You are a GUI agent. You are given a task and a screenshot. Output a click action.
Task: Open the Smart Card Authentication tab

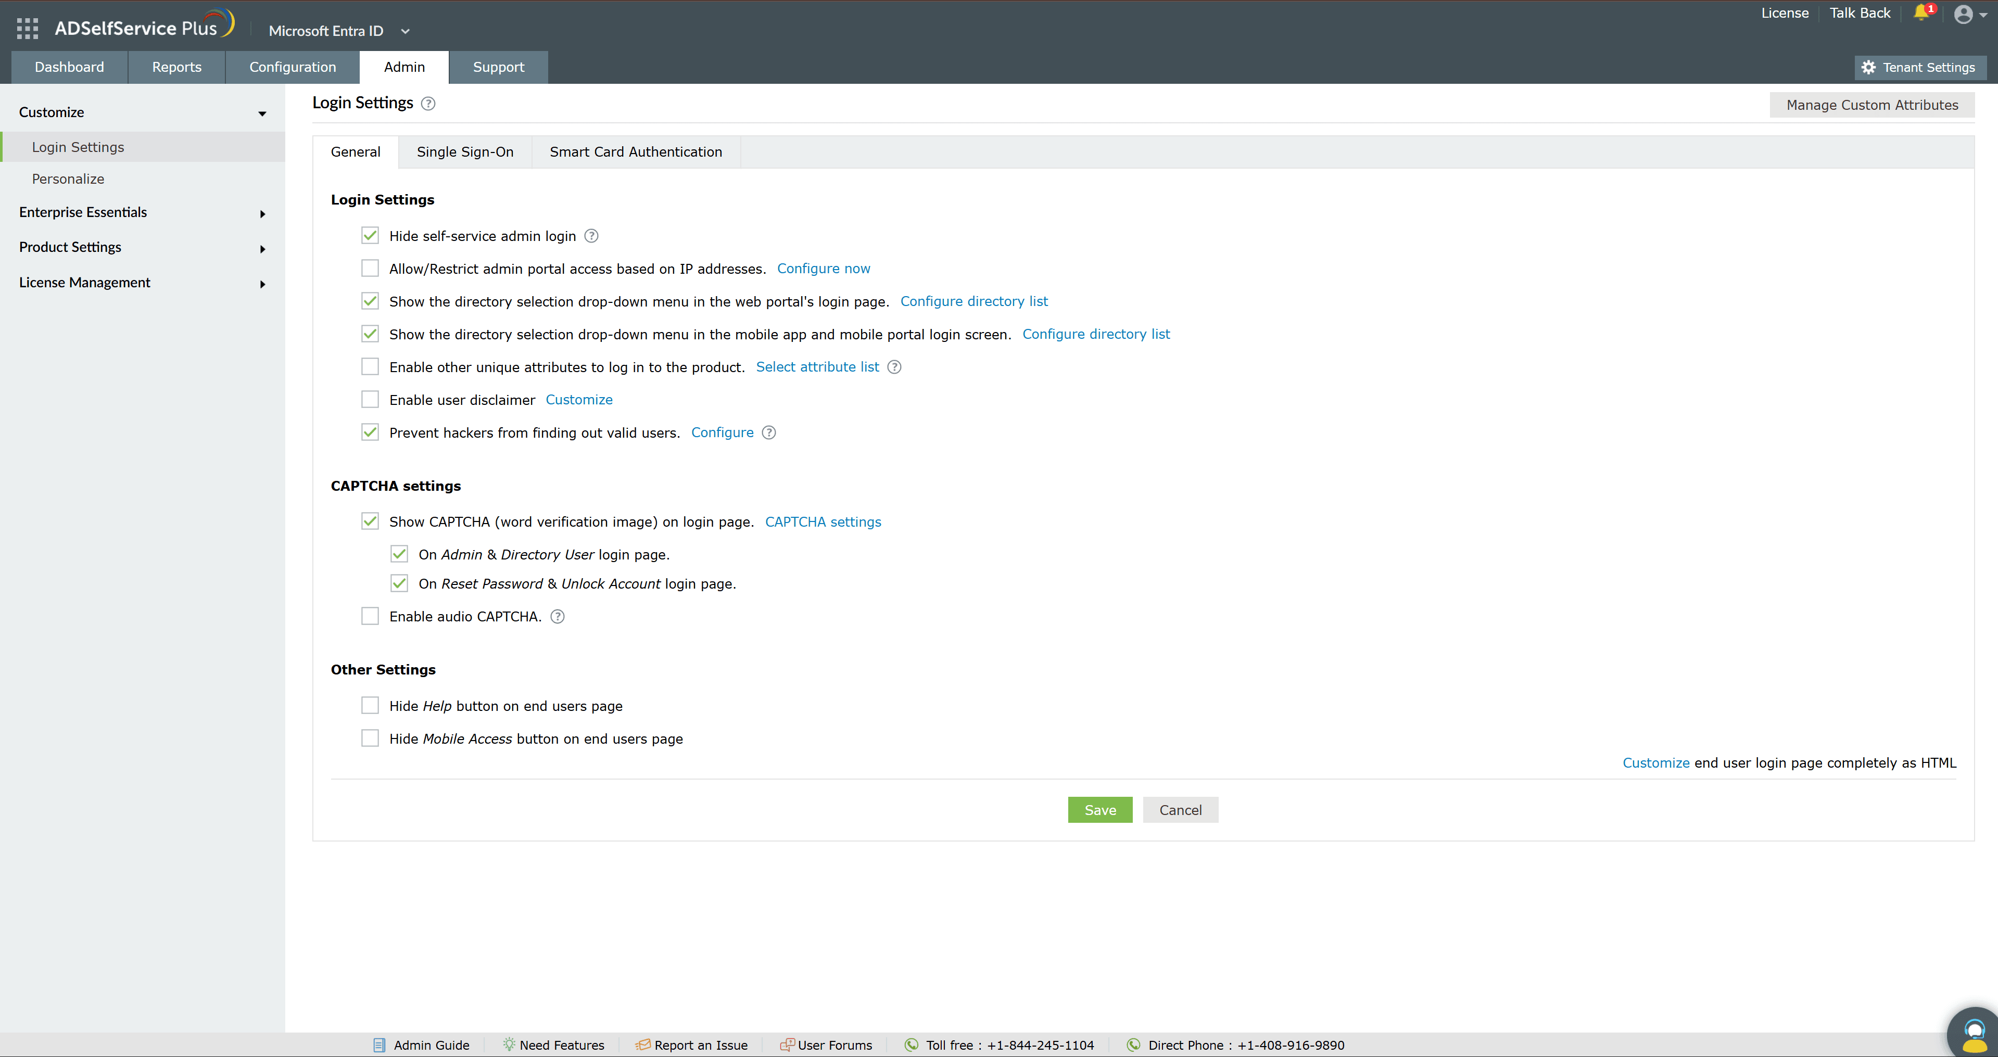636,152
